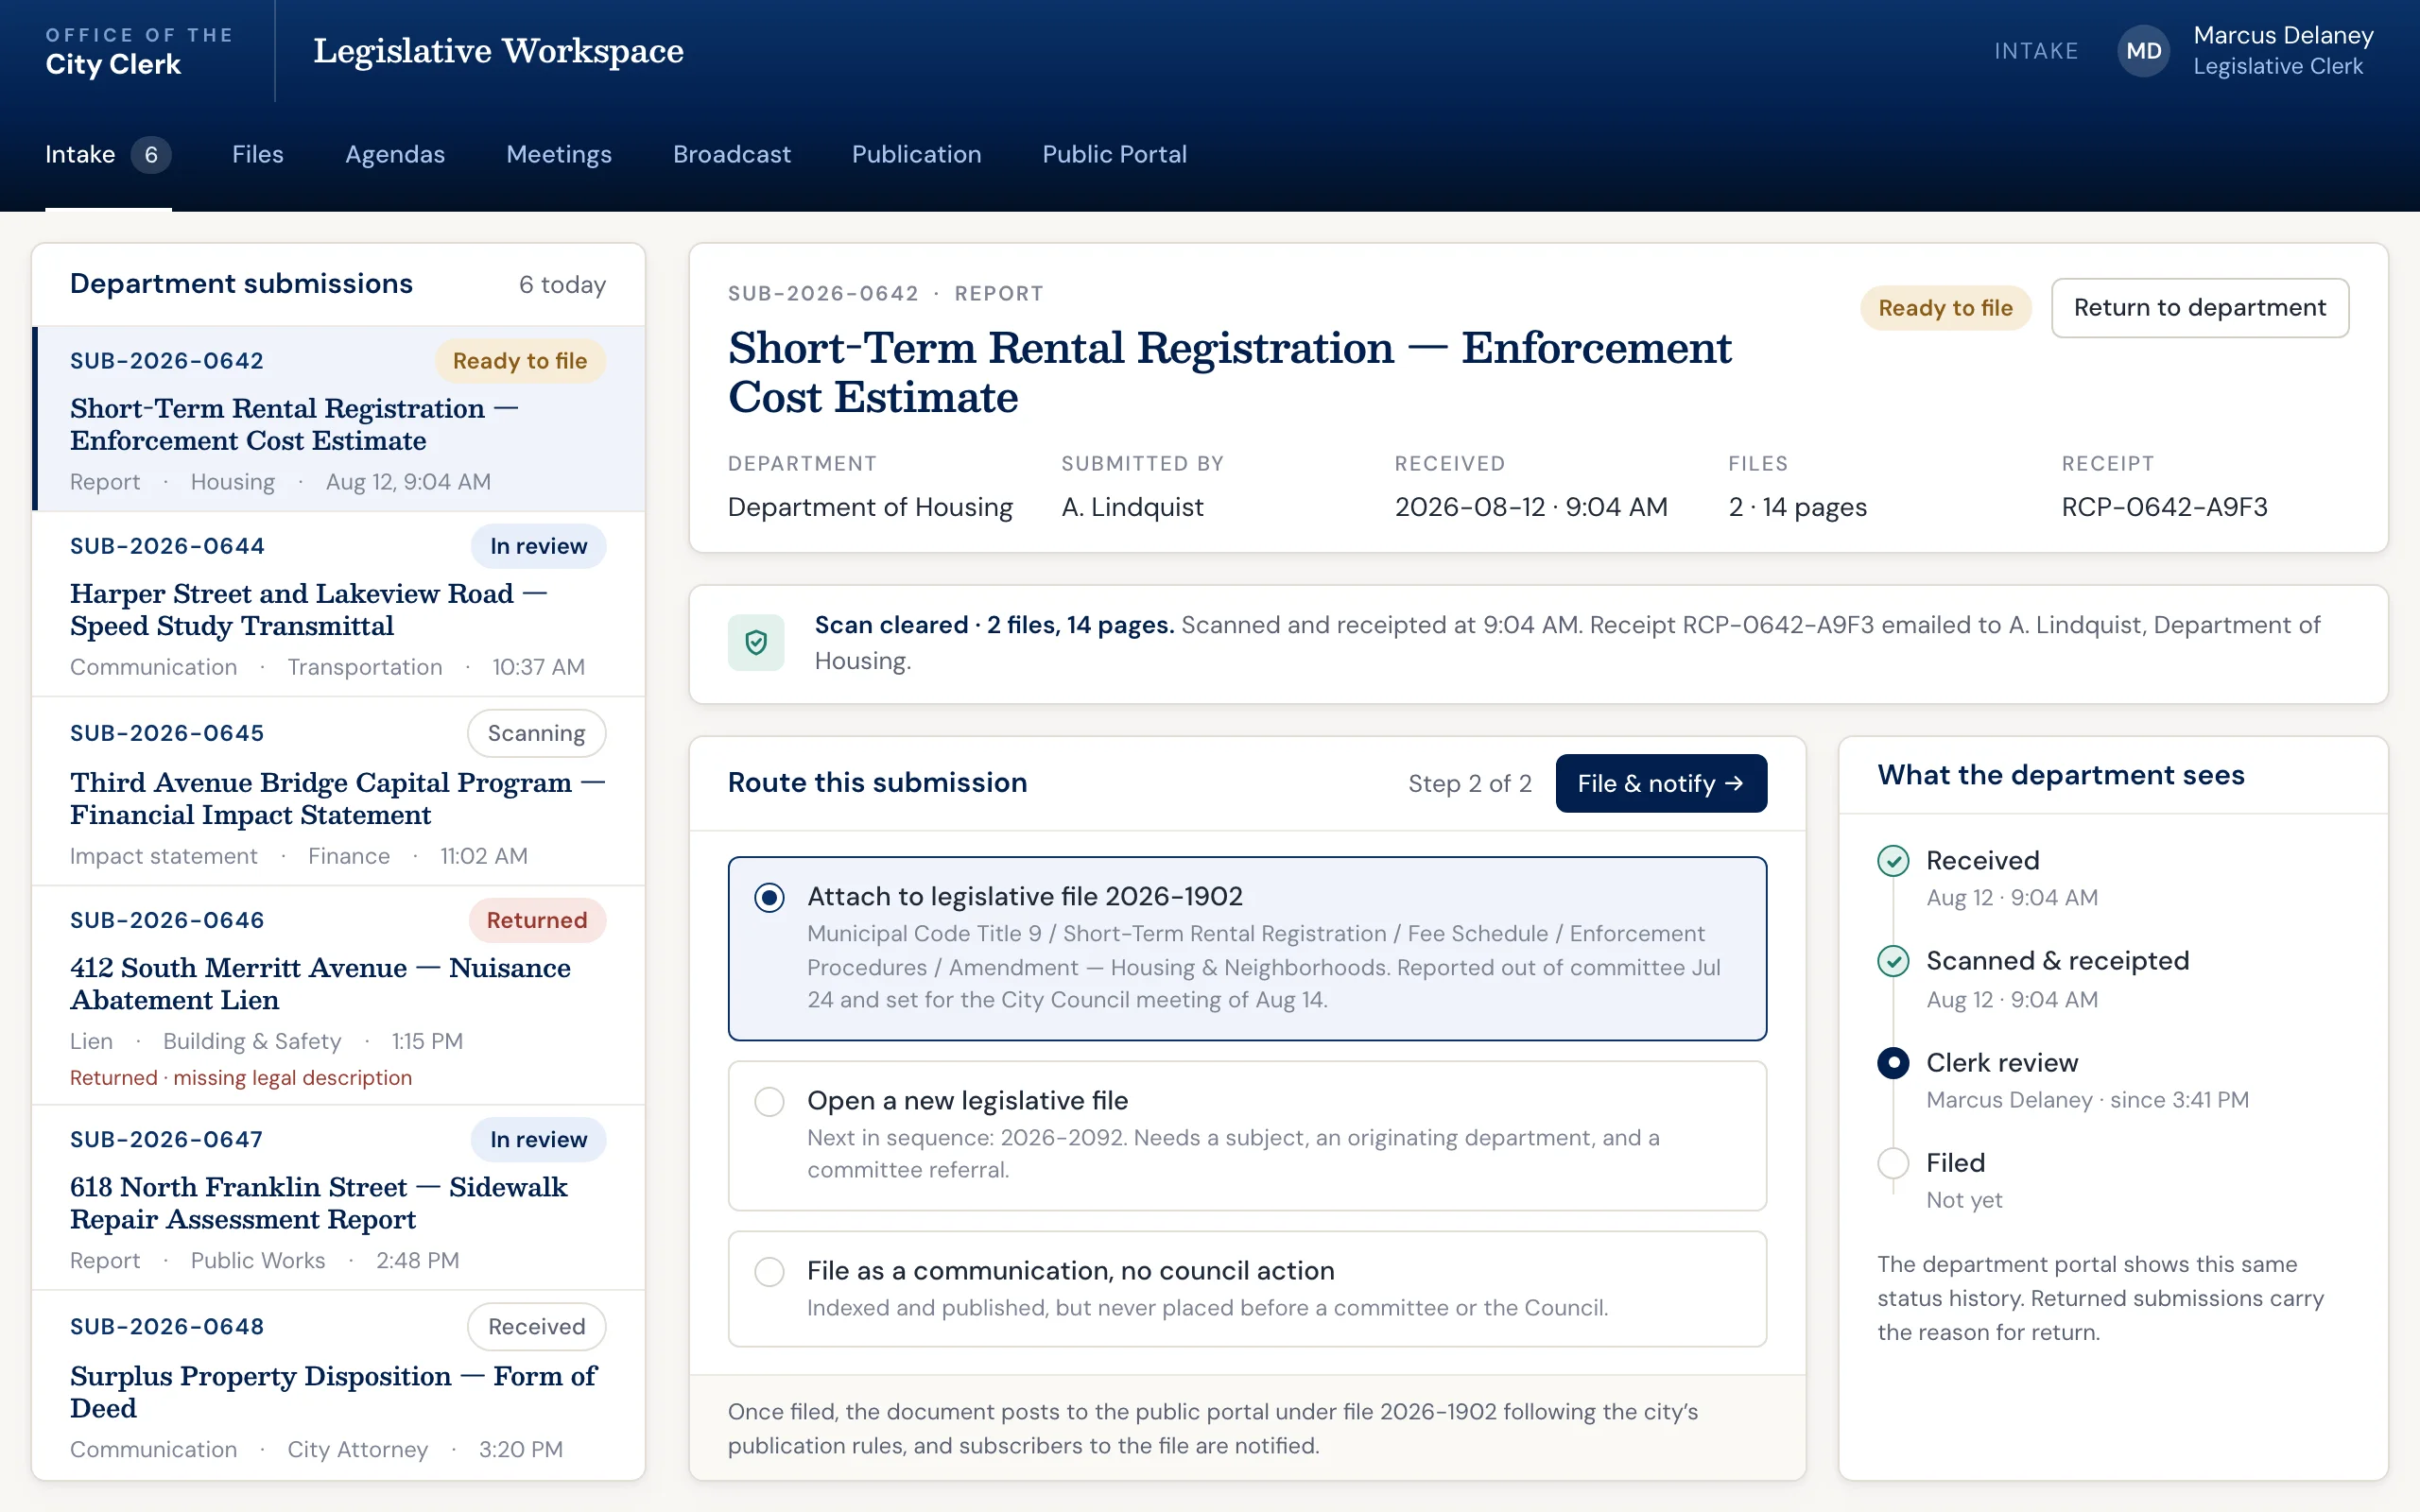Switch to the Public Portal tab
Screen dimensions: 2420x1512
click(1114, 154)
